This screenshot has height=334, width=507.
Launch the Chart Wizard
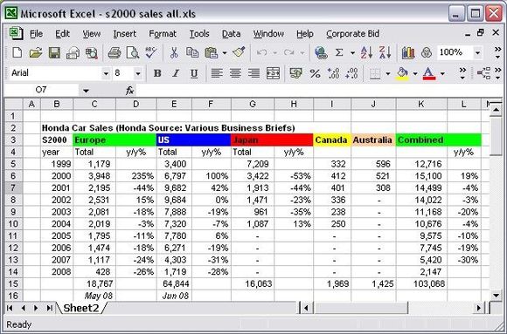tap(408, 52)
